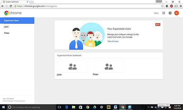Open Google Drive from the taskbar
The image size is (183, 110).
pos(95,107)
